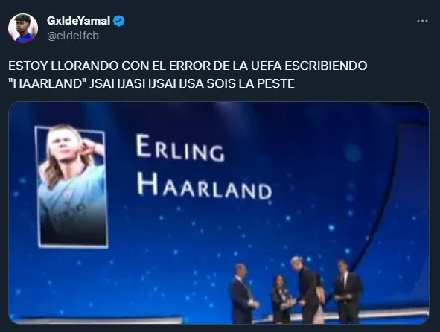Select the "ESTOY LLORANDO" opening tweet words
The height and width of the screenshot is (332, 440).
click(63, 66)
